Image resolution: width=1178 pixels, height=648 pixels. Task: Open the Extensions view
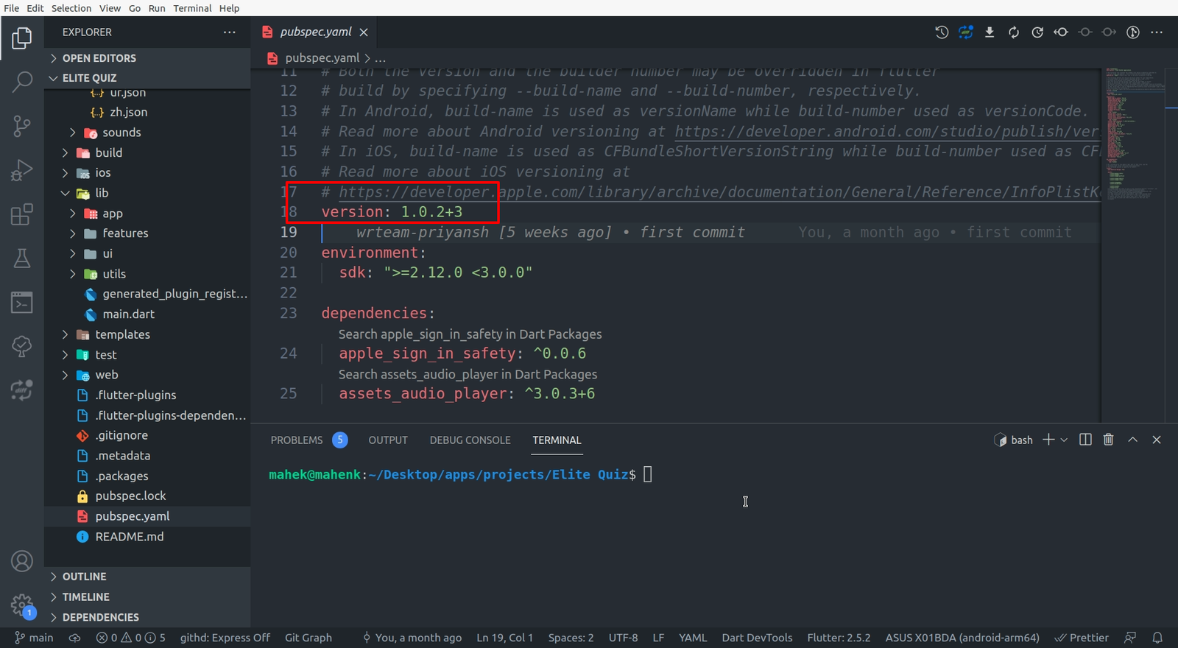point(22,214)
